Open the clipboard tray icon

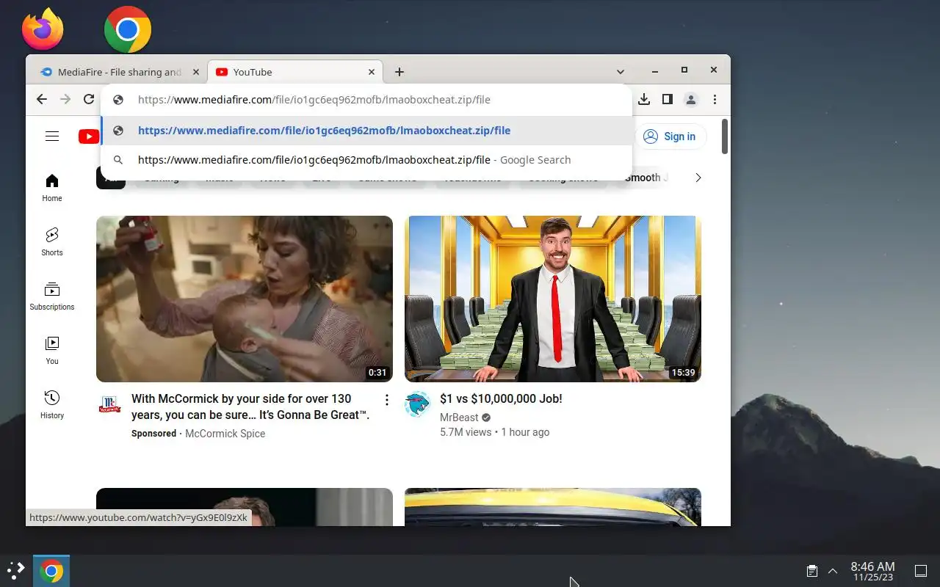click(x=811, y=571)
